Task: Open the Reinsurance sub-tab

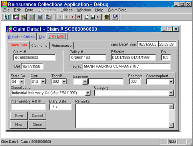Action: tap(62, 46)
